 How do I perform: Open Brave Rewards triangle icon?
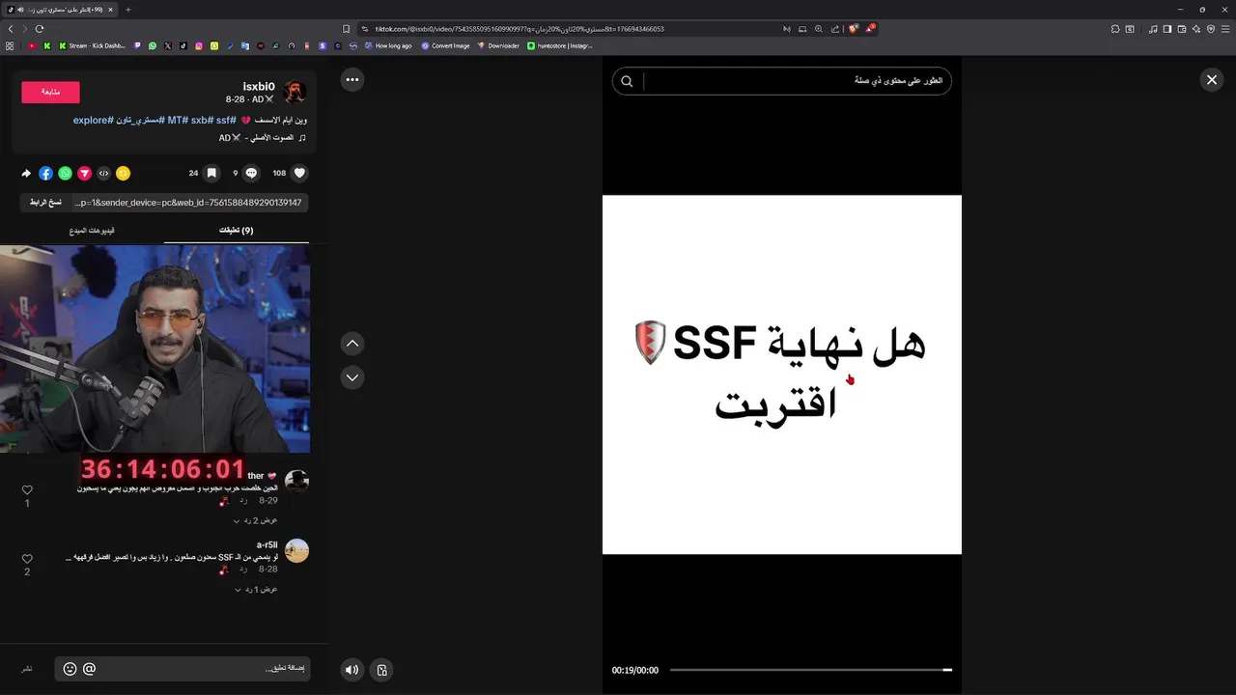870,29
